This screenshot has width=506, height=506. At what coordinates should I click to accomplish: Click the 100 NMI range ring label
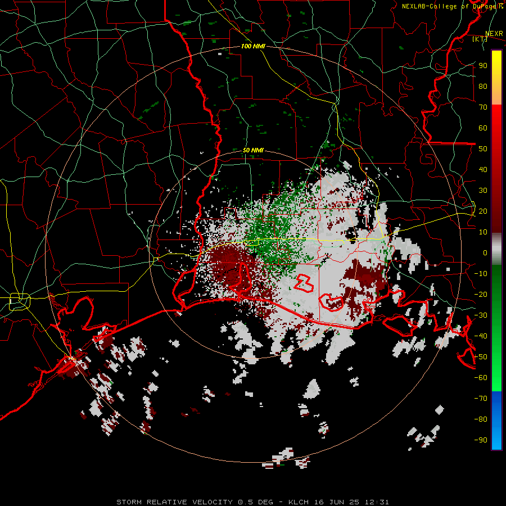pos(253,46)
